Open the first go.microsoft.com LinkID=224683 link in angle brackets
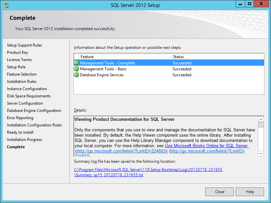Screen dimensions: 271x203 click(x=121, y=151)
